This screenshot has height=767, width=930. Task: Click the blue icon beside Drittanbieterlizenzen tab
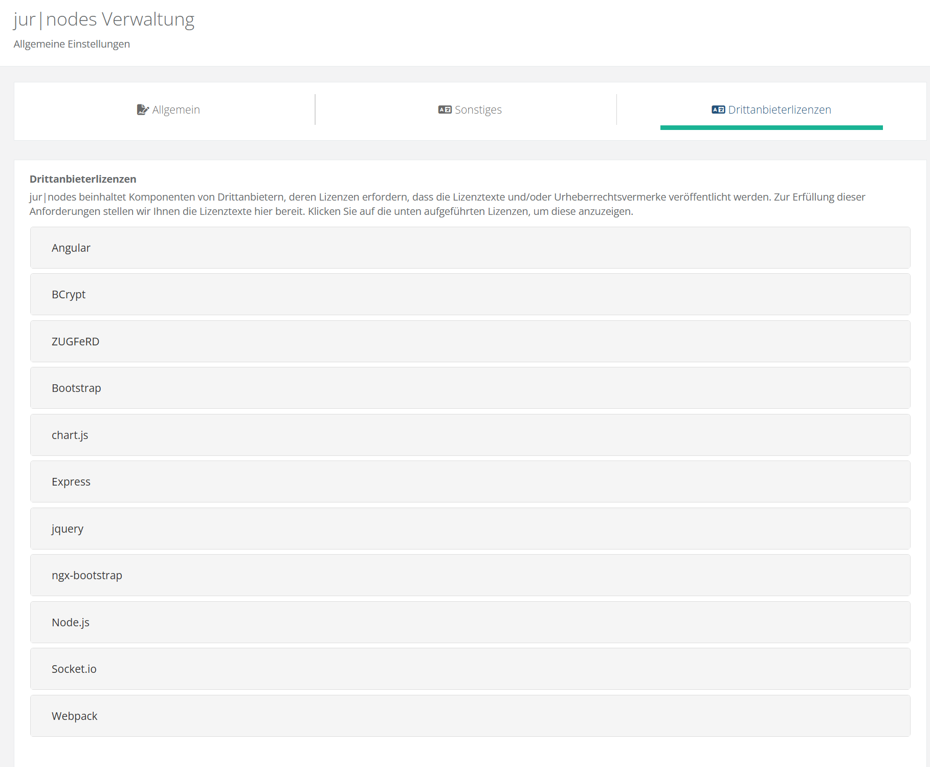pyautogui.click(x=718, y=109)
